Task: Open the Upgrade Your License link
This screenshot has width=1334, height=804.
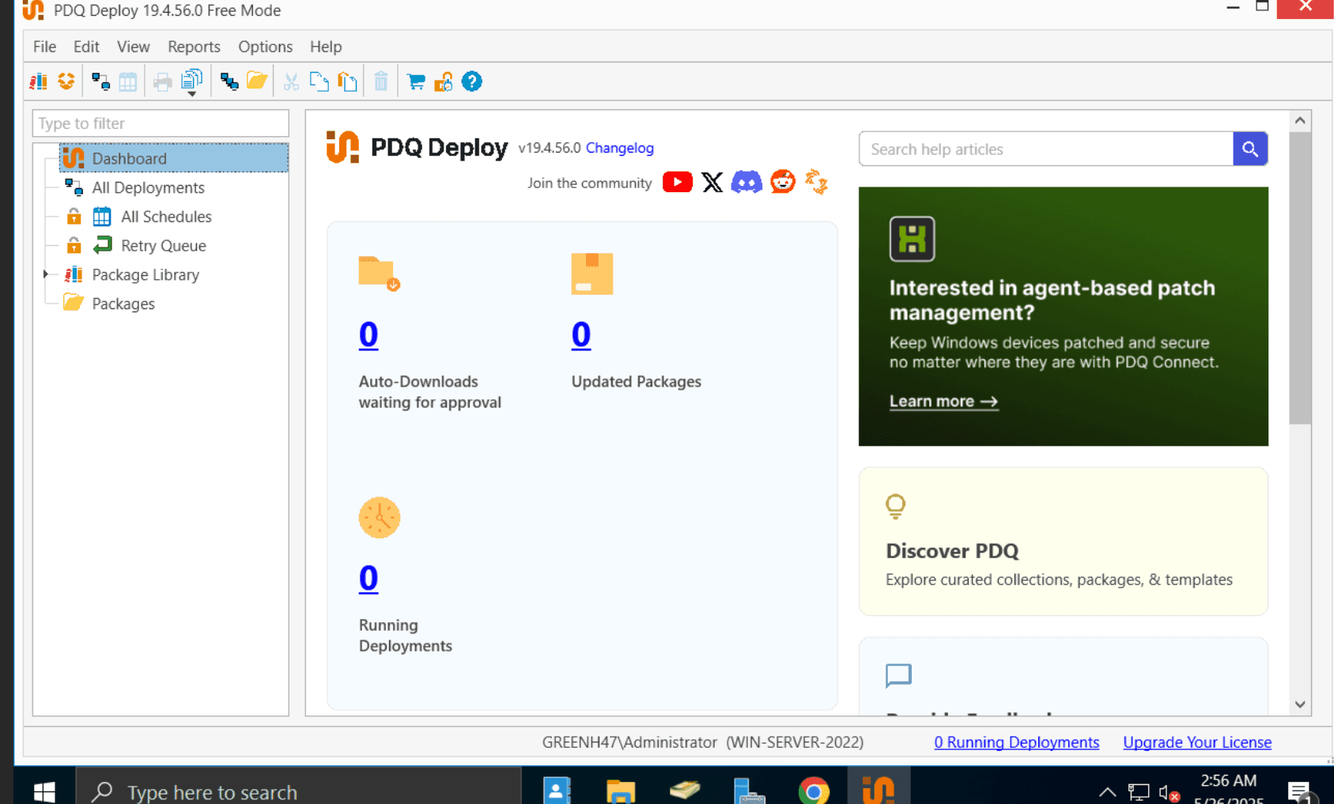Action: [1197, 742]
